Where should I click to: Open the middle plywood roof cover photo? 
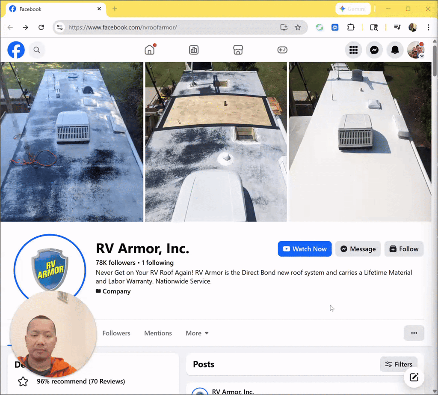tap(216, 141)
